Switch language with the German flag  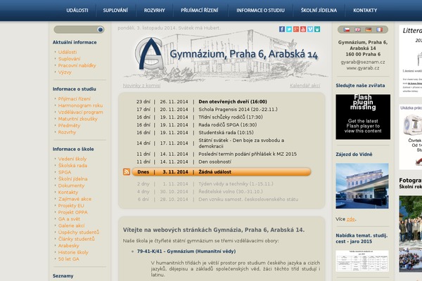point(369,30)
